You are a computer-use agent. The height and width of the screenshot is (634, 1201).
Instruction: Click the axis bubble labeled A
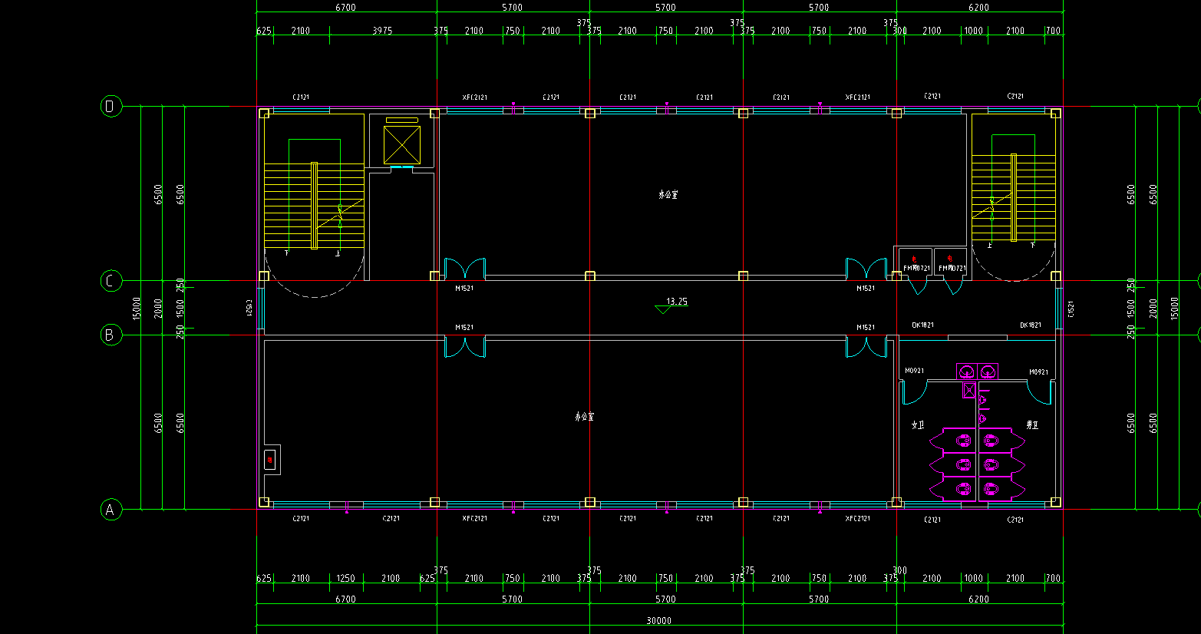coord(111,510)
